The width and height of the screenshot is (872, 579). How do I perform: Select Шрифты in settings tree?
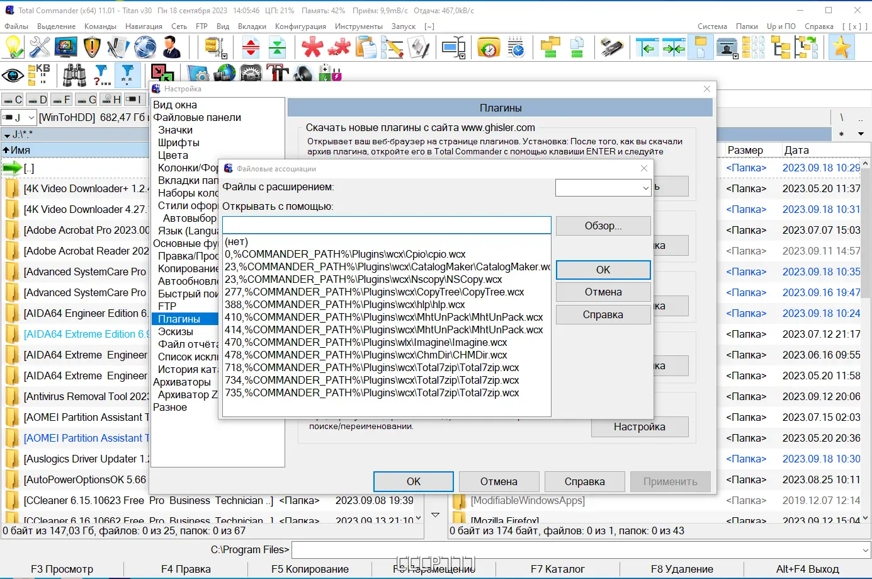179,143
